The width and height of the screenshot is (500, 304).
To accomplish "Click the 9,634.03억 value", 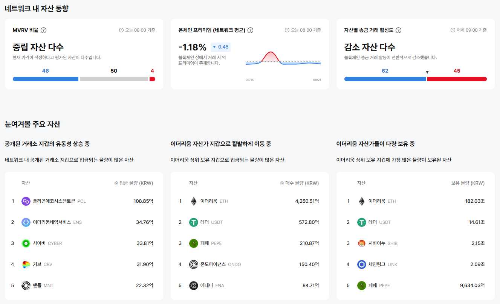I will click(x=472, y=286).
